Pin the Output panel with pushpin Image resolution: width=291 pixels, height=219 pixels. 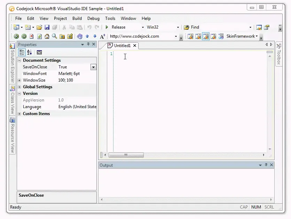pyautogui.click(x=266, y=165)
